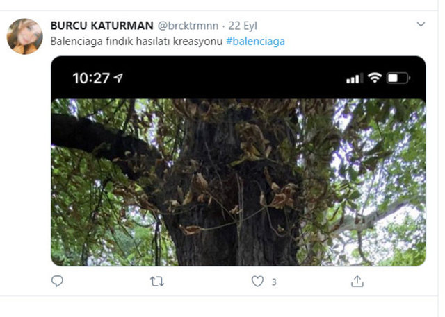Click the battery icon in the phone status bar

click(x=398, y=78)
